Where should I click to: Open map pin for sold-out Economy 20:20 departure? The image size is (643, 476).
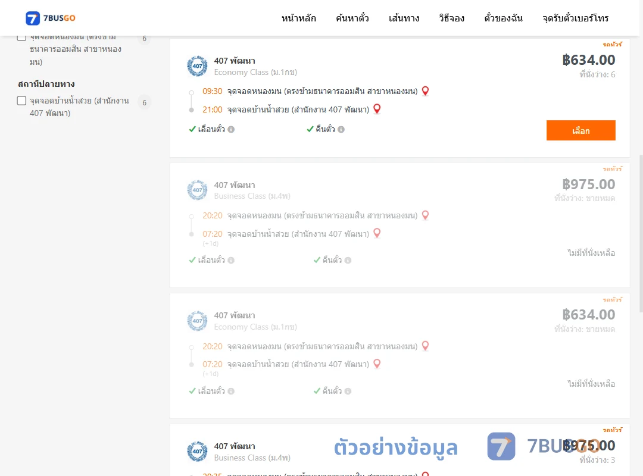(425, 346)
